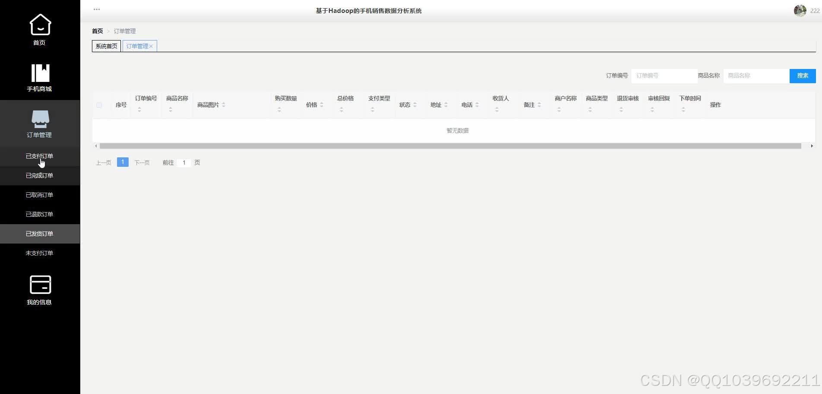This screenshot has height=394, width=822.
Task: Sort by 总价格 column arrows
Action: [341, 110]
